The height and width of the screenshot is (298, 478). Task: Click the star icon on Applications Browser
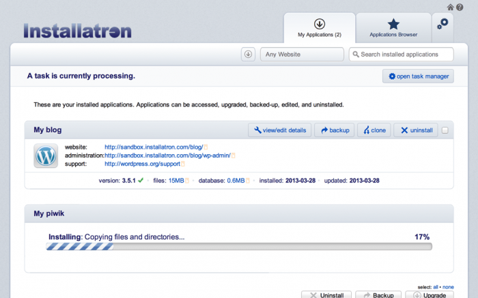(x=393, y=24)
